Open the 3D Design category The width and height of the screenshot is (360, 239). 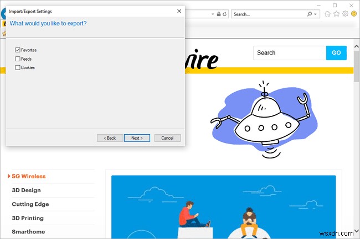[26, 190]
